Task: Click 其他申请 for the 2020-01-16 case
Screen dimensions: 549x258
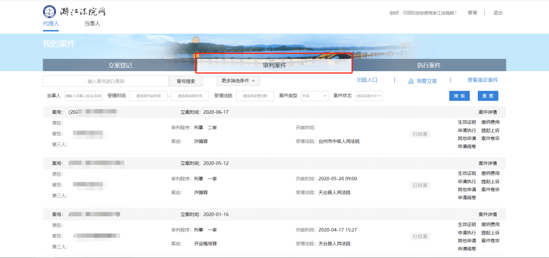Action: (467, 241)
